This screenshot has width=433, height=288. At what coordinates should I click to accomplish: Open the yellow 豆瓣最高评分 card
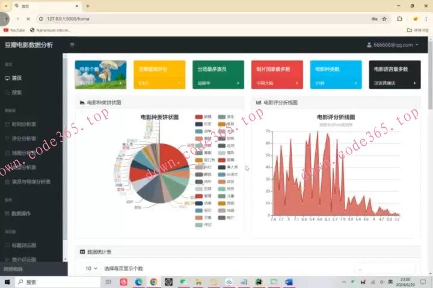(159, 74)
